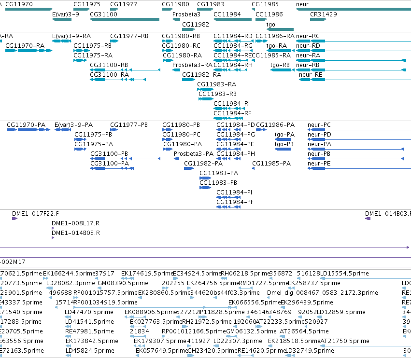Click the CR31429 gene label
This screenshot has width=411, height=358.
(324, 14)
